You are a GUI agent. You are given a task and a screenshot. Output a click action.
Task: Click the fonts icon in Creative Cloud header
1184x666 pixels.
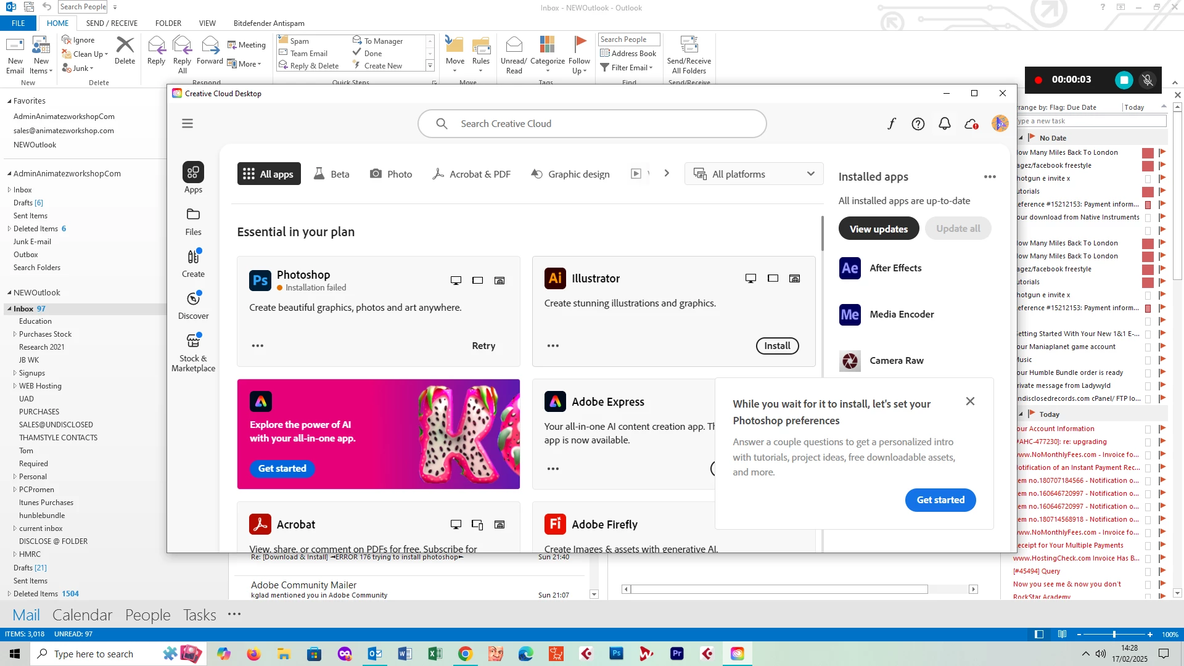point(891,124)
